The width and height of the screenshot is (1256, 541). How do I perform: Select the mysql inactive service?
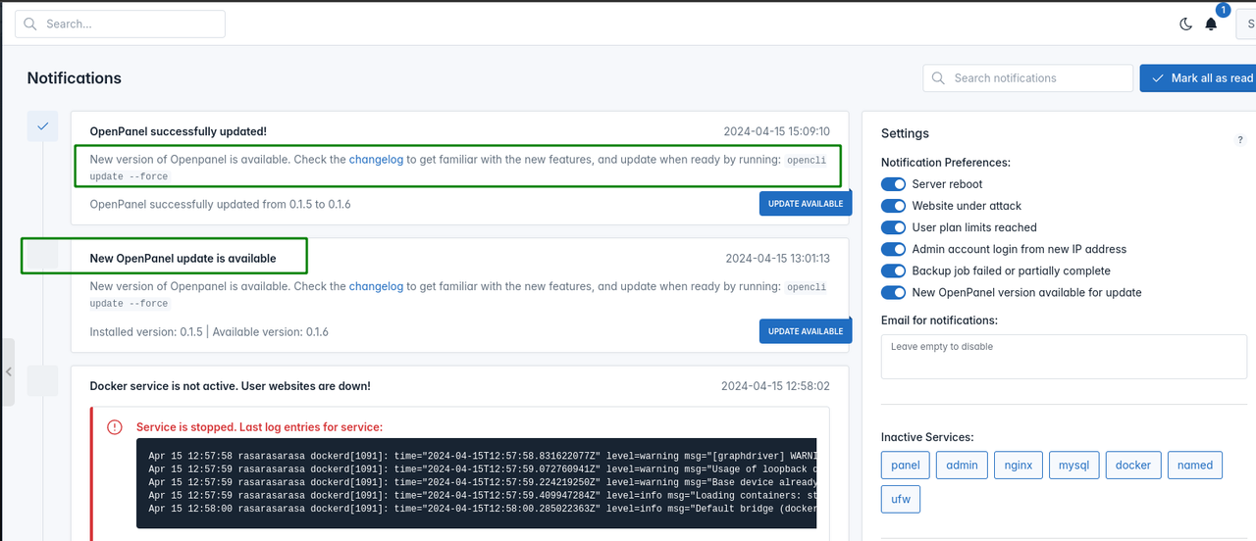[1073, 466]
